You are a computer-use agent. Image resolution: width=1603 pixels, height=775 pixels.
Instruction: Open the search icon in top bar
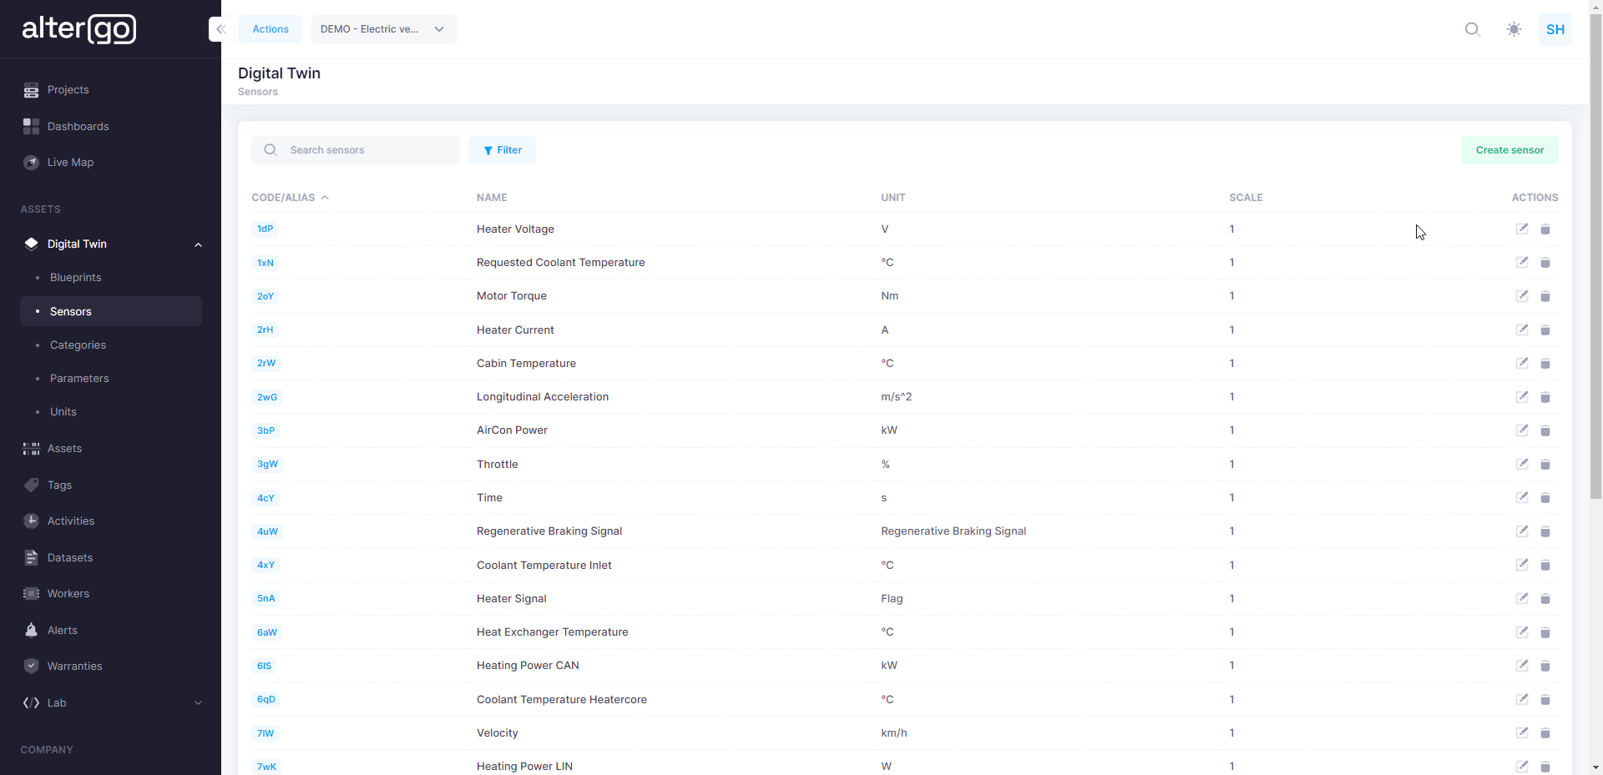click(1472, 29)
